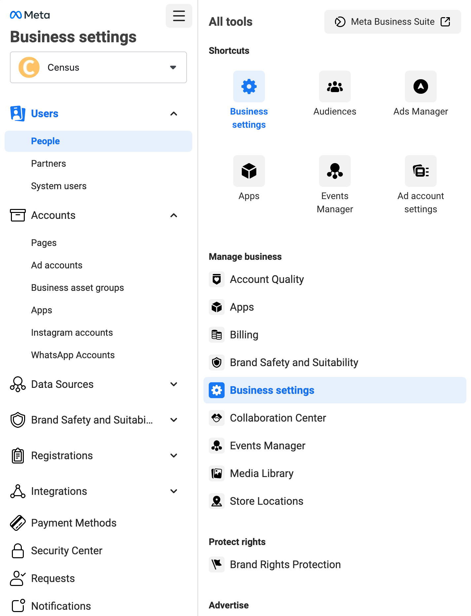Screen dimensions: 471x616
Task: Go to Ad accounts in sidebar
Action: [56, 265]
